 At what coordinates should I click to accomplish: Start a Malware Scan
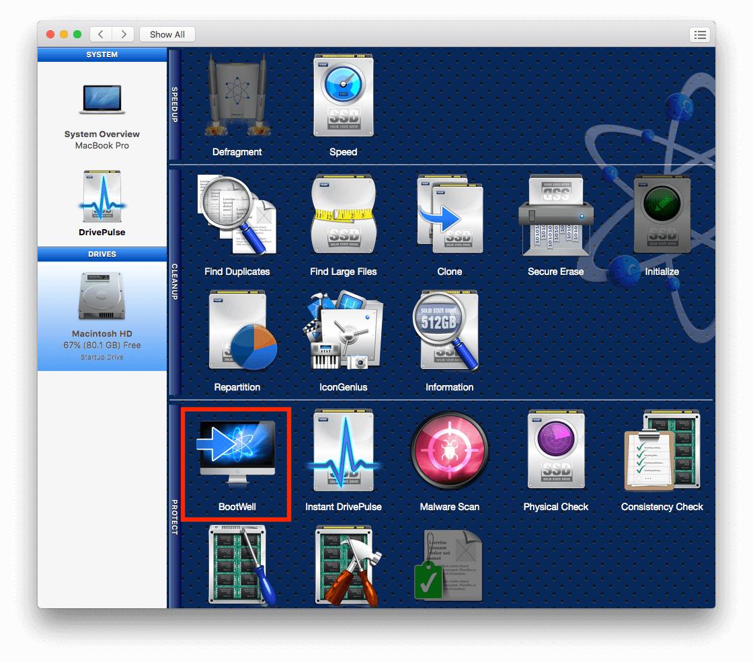(x=449, y=450)
